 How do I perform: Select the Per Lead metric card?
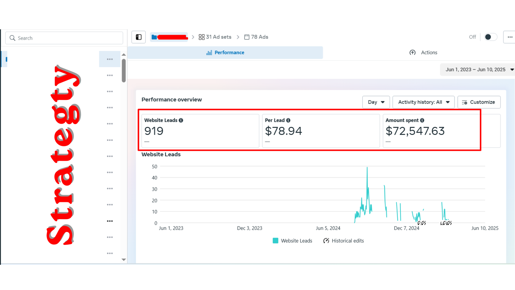click(x=321, y=131)
